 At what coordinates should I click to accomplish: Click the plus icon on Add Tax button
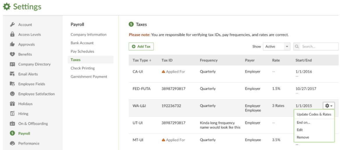[x=134, y=47]
